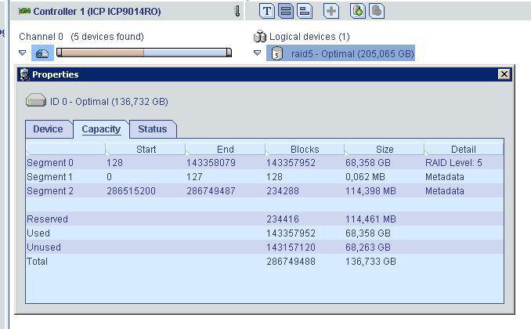The width and height of the screenshot is (531, 329).
Task: Click the disabled delete logical device icon
Action: (x=377, y=11)
